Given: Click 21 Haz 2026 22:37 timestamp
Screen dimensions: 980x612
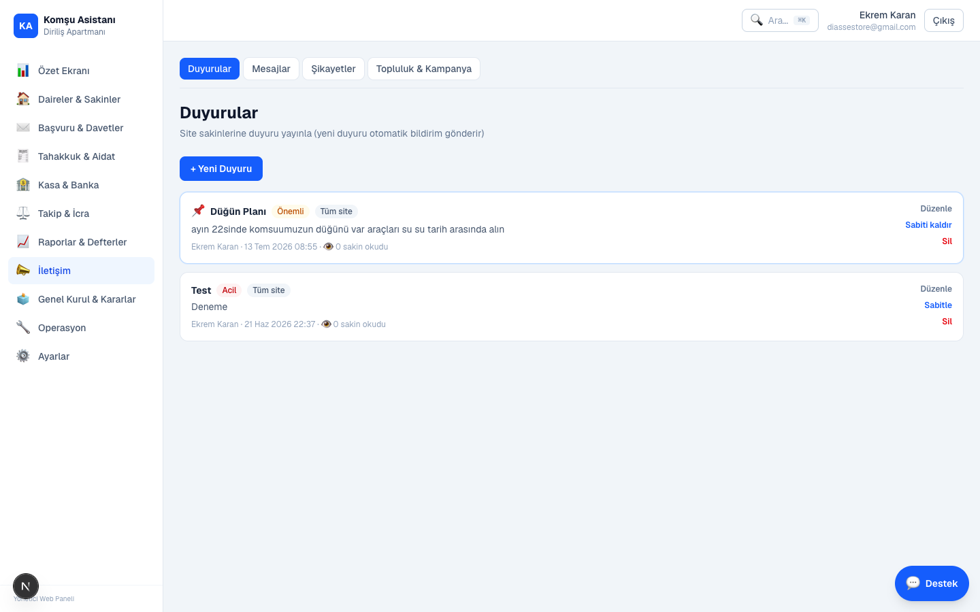Looking at the screenshot, I should coord(280,324).
